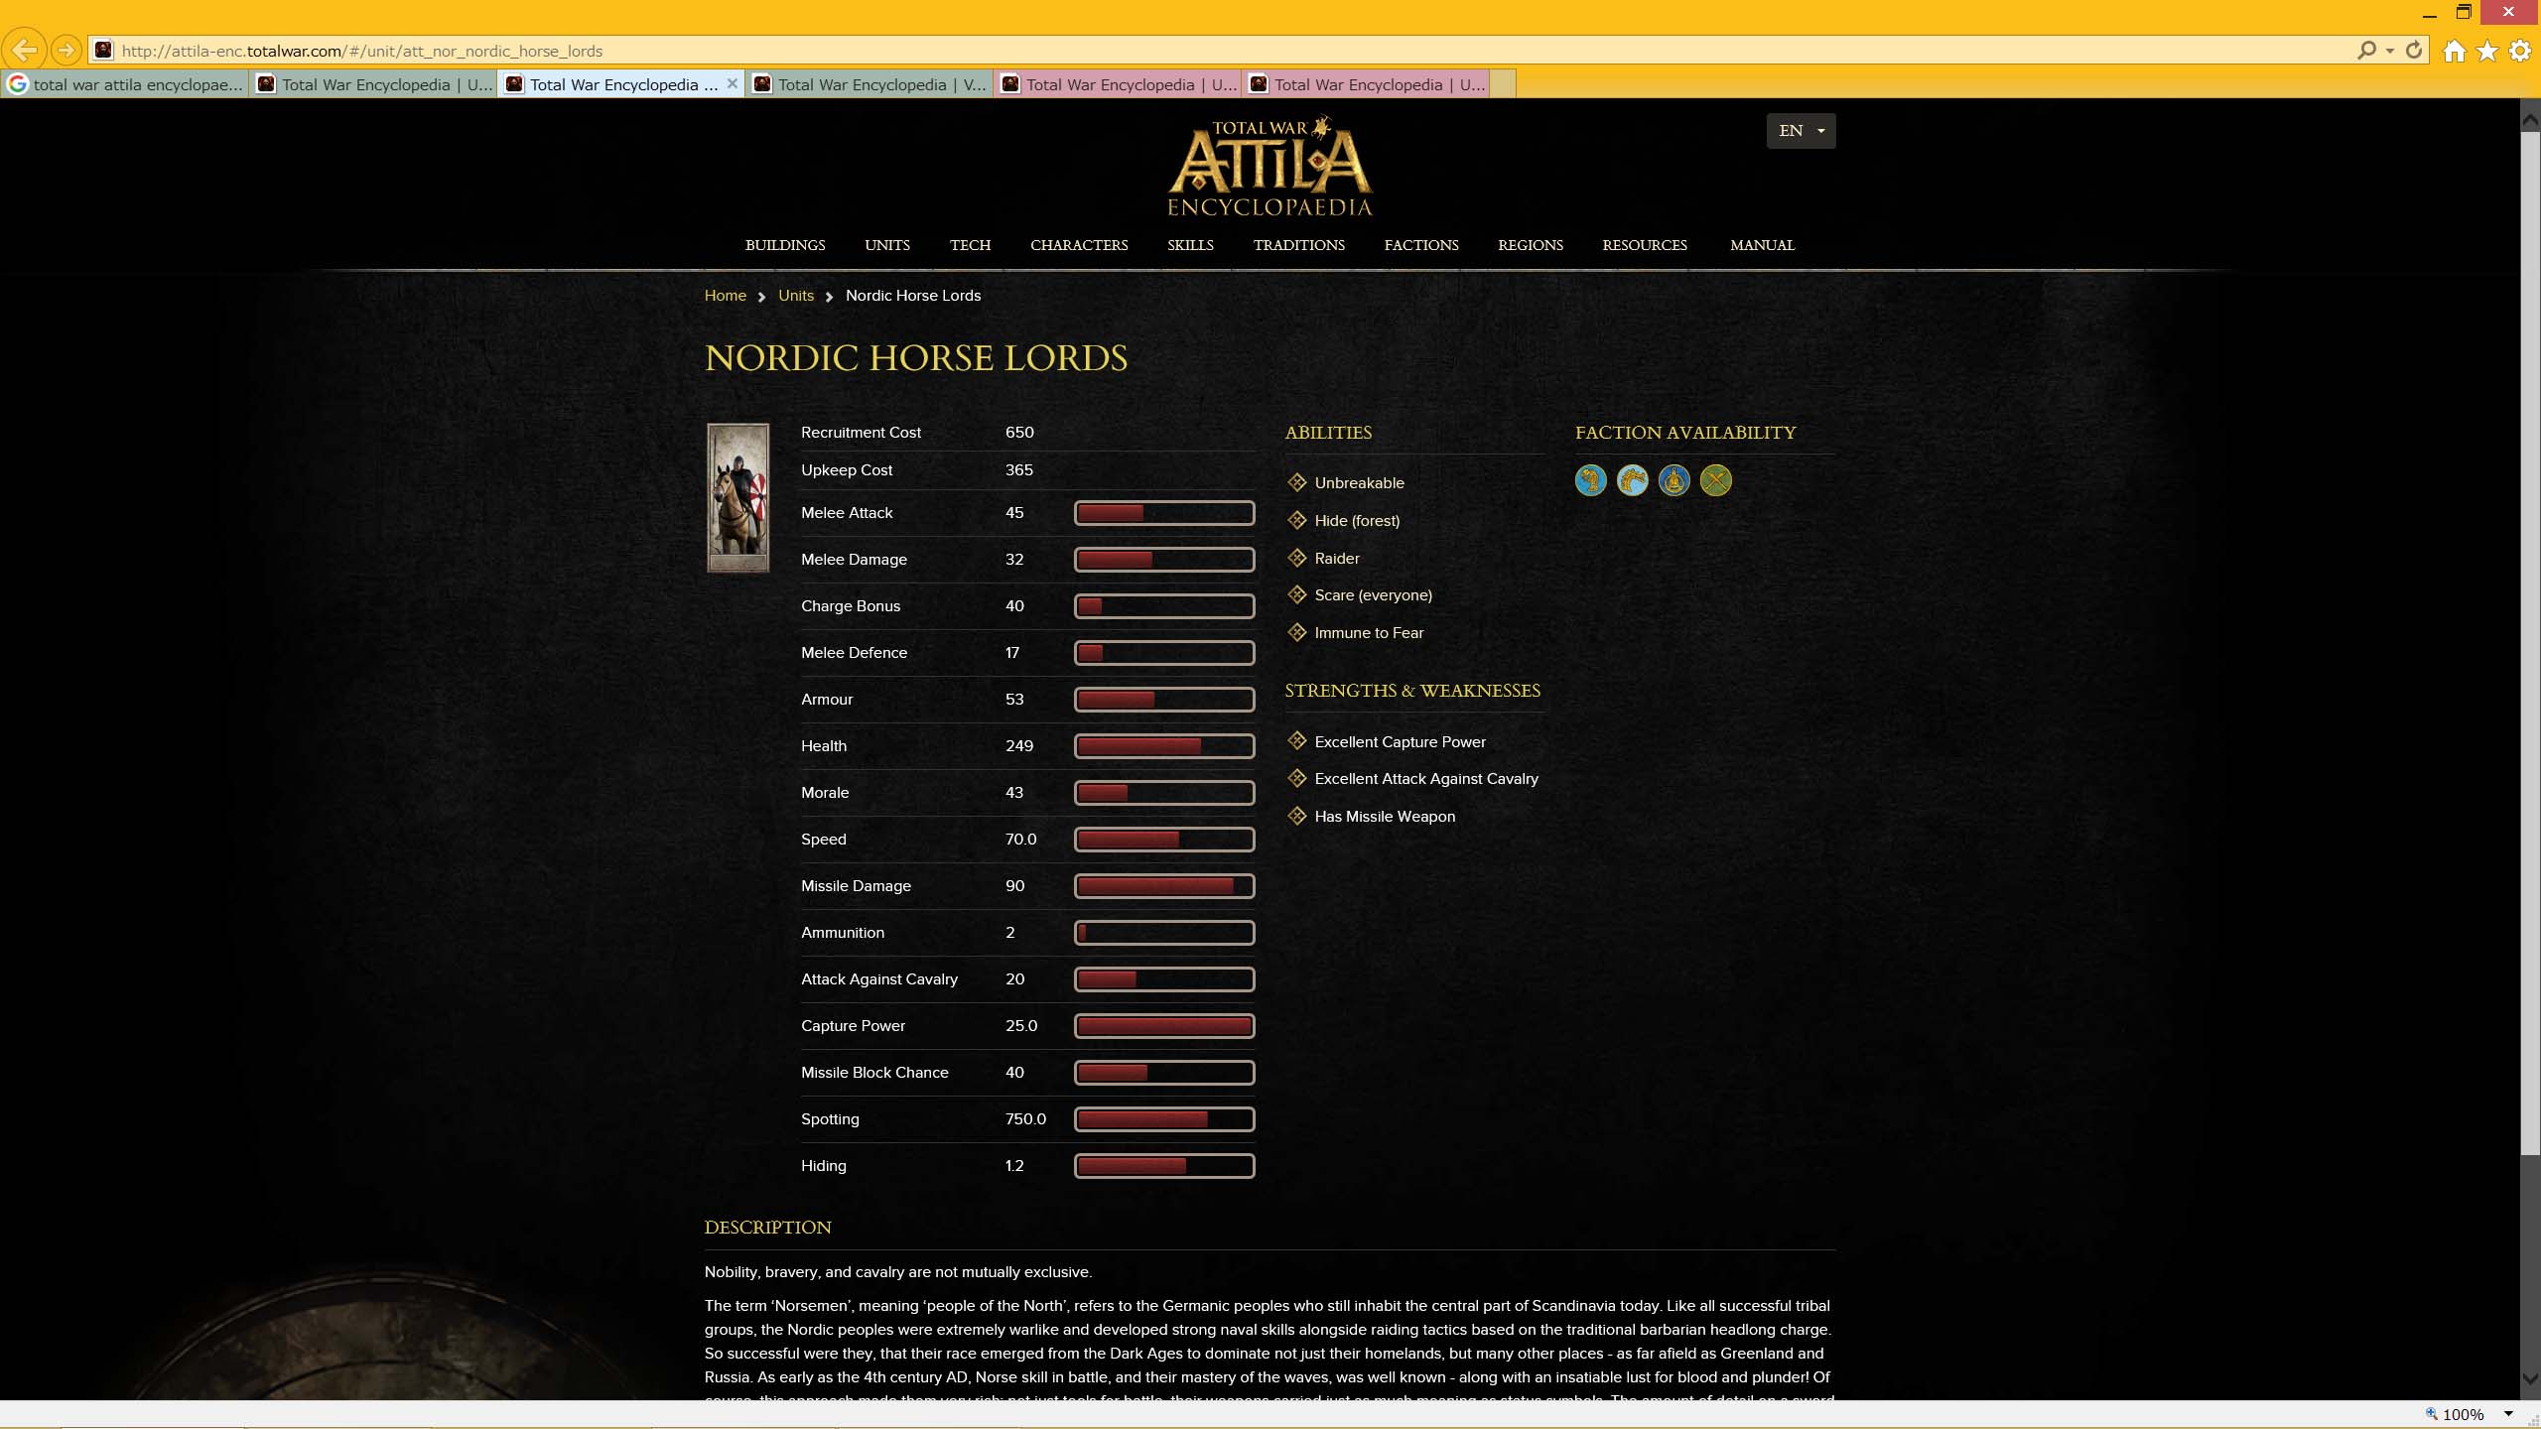The width and height of the screenshot is (2541, 1429).
Task: Click the Capture Power stat bar
Action: [x=1164, y=1026]
